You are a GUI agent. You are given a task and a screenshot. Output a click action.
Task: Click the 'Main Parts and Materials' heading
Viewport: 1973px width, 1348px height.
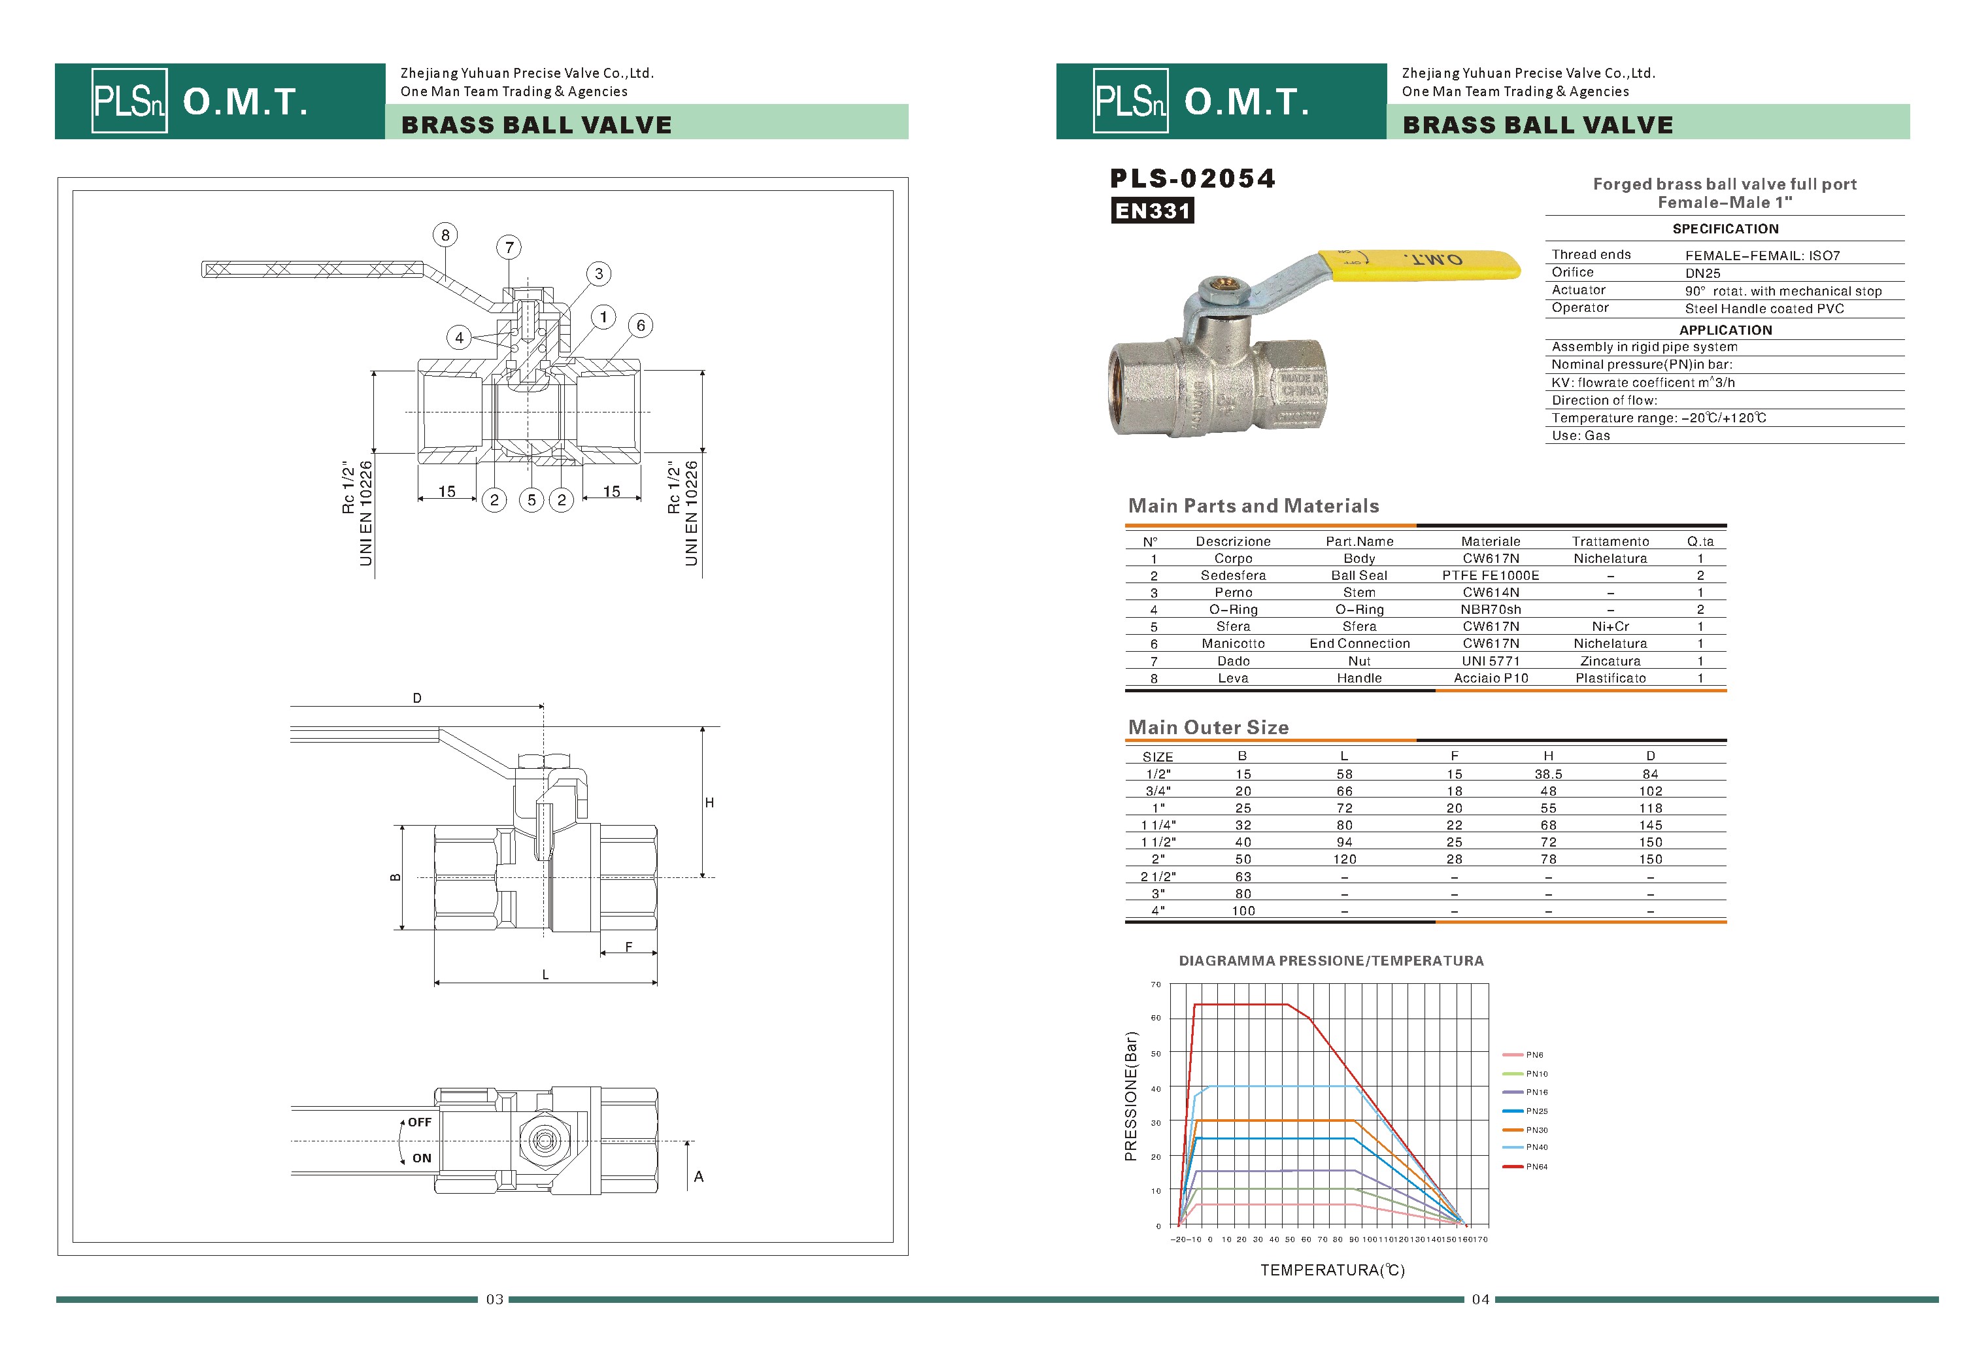click(1253, 506)
